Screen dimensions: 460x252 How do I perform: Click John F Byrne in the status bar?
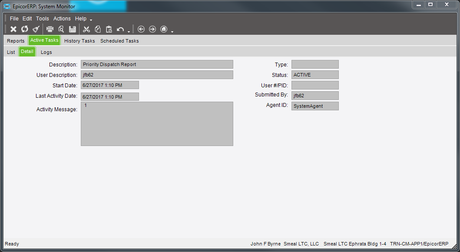[265, 244]
